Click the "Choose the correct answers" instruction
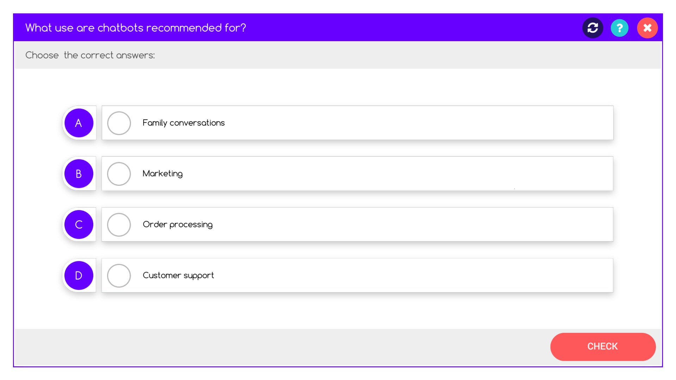The width and height of the screenshot is (676, 380). 90,55
